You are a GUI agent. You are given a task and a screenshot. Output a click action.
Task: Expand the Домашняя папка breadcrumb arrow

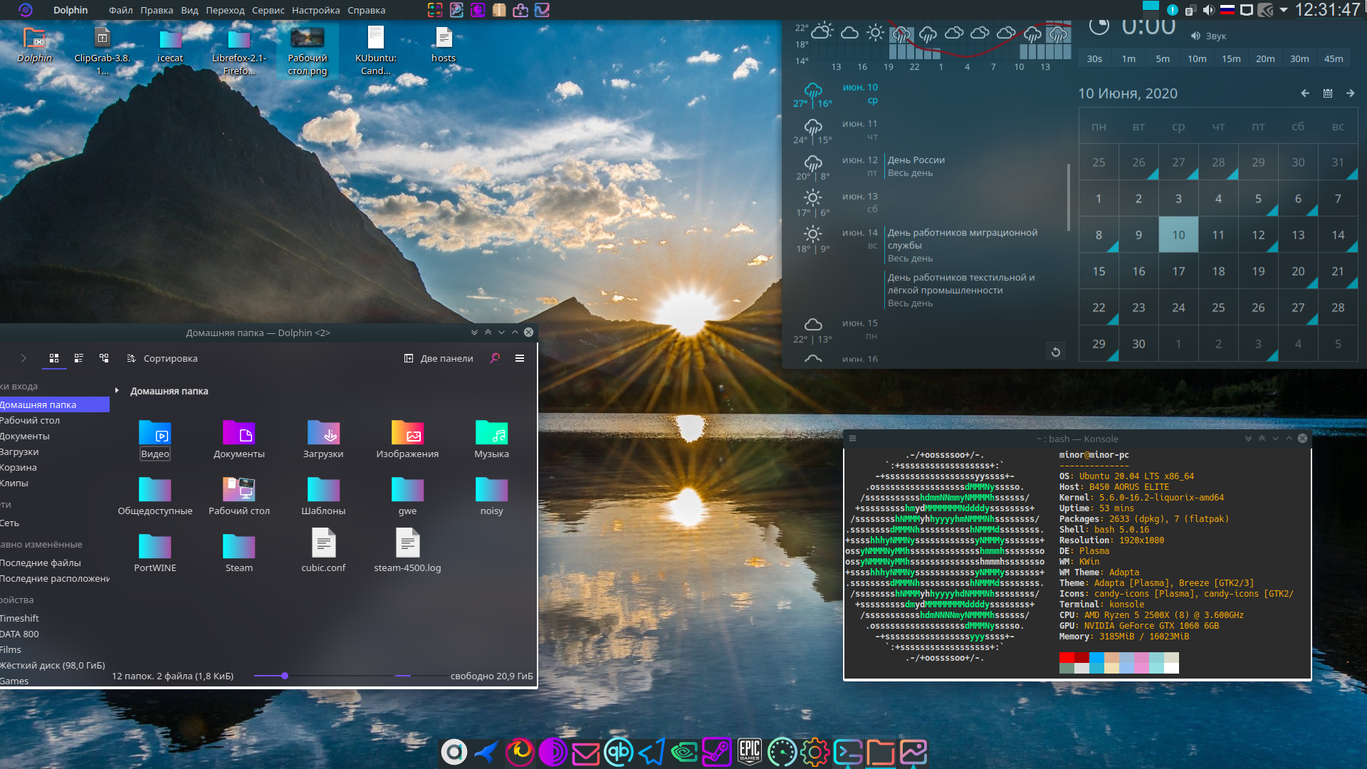pyautogui.click(x=117, y=390)
